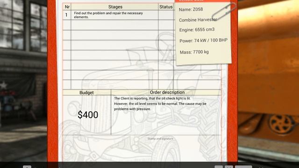Click the Combine Harvester note line
299x168 pixels.
coord(198,20)
